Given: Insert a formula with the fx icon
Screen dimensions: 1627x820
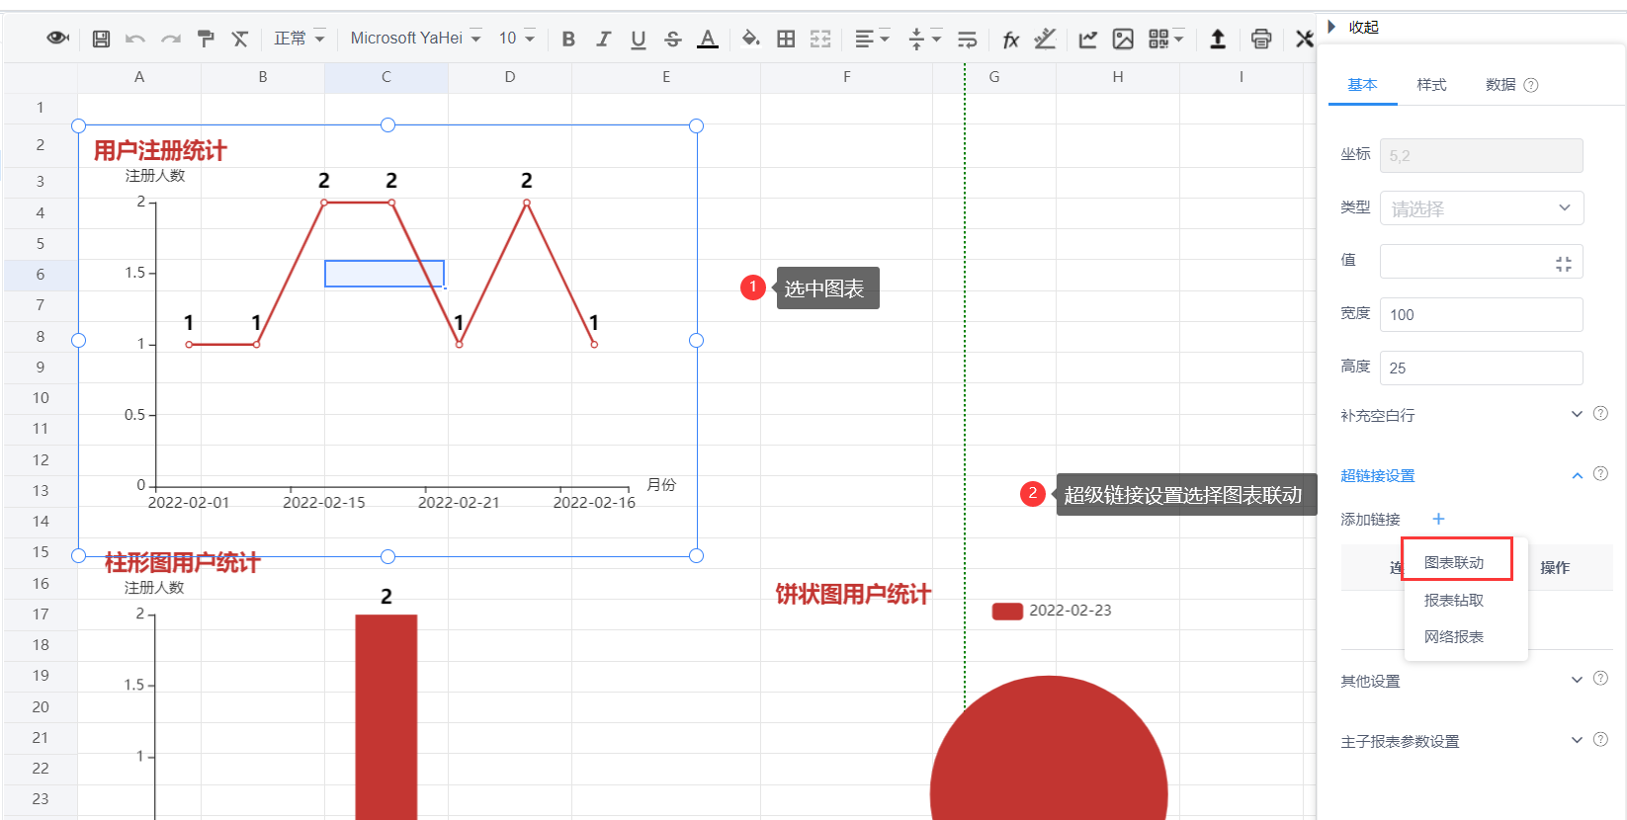Looking at the screenshot, I should coord(1010,39).
